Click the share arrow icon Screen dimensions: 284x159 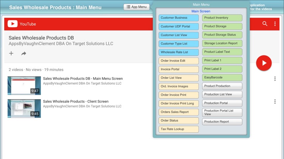(23, 54)
